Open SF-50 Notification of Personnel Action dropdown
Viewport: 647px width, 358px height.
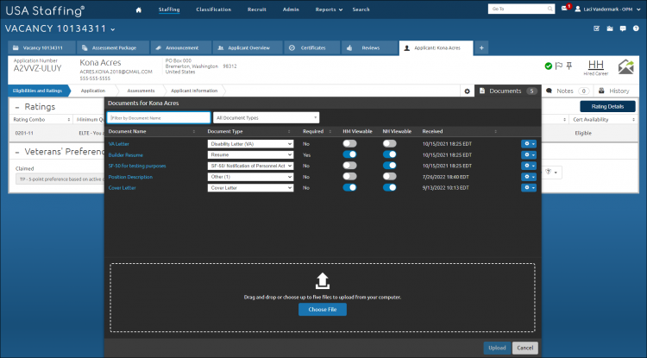[250, 166]
